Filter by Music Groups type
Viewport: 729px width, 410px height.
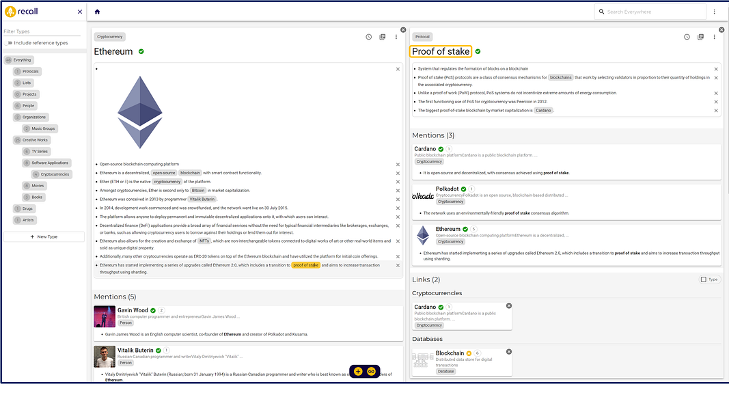pos(40,128)
